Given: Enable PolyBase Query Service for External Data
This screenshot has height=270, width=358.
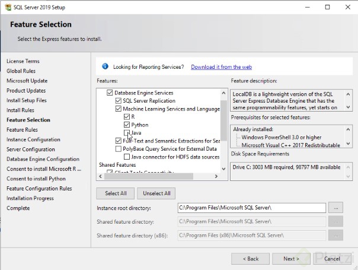Looking at the screenshot, I should coord(119,149).
